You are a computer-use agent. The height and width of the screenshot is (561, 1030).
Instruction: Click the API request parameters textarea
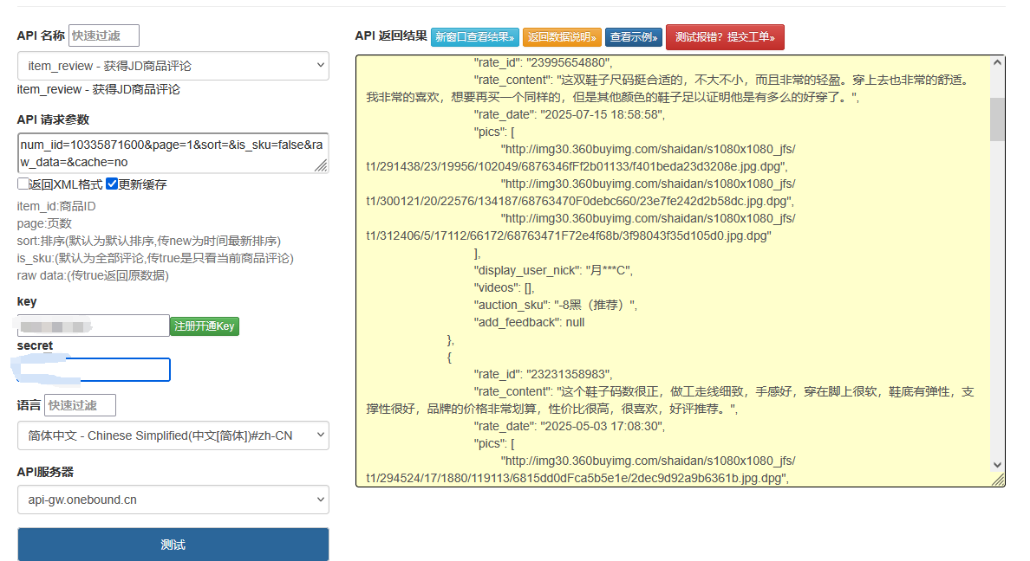point(173,153)
